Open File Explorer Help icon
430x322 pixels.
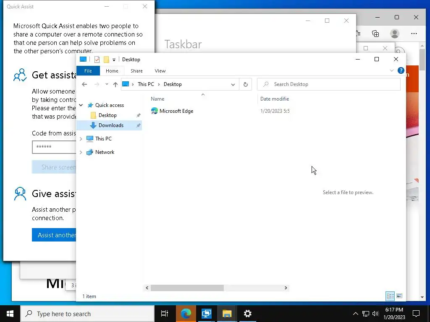[401, 70]
